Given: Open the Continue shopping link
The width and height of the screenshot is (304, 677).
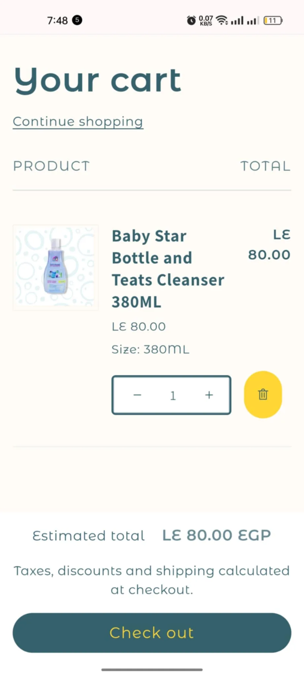Looking at the screenshot, I should (x=78, y=122).
